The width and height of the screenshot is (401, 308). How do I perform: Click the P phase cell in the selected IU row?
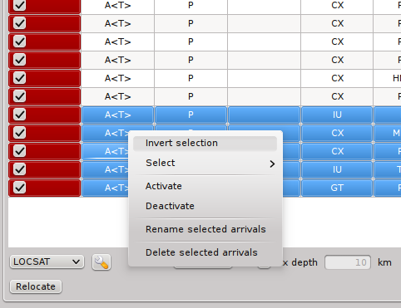(191, 115)
